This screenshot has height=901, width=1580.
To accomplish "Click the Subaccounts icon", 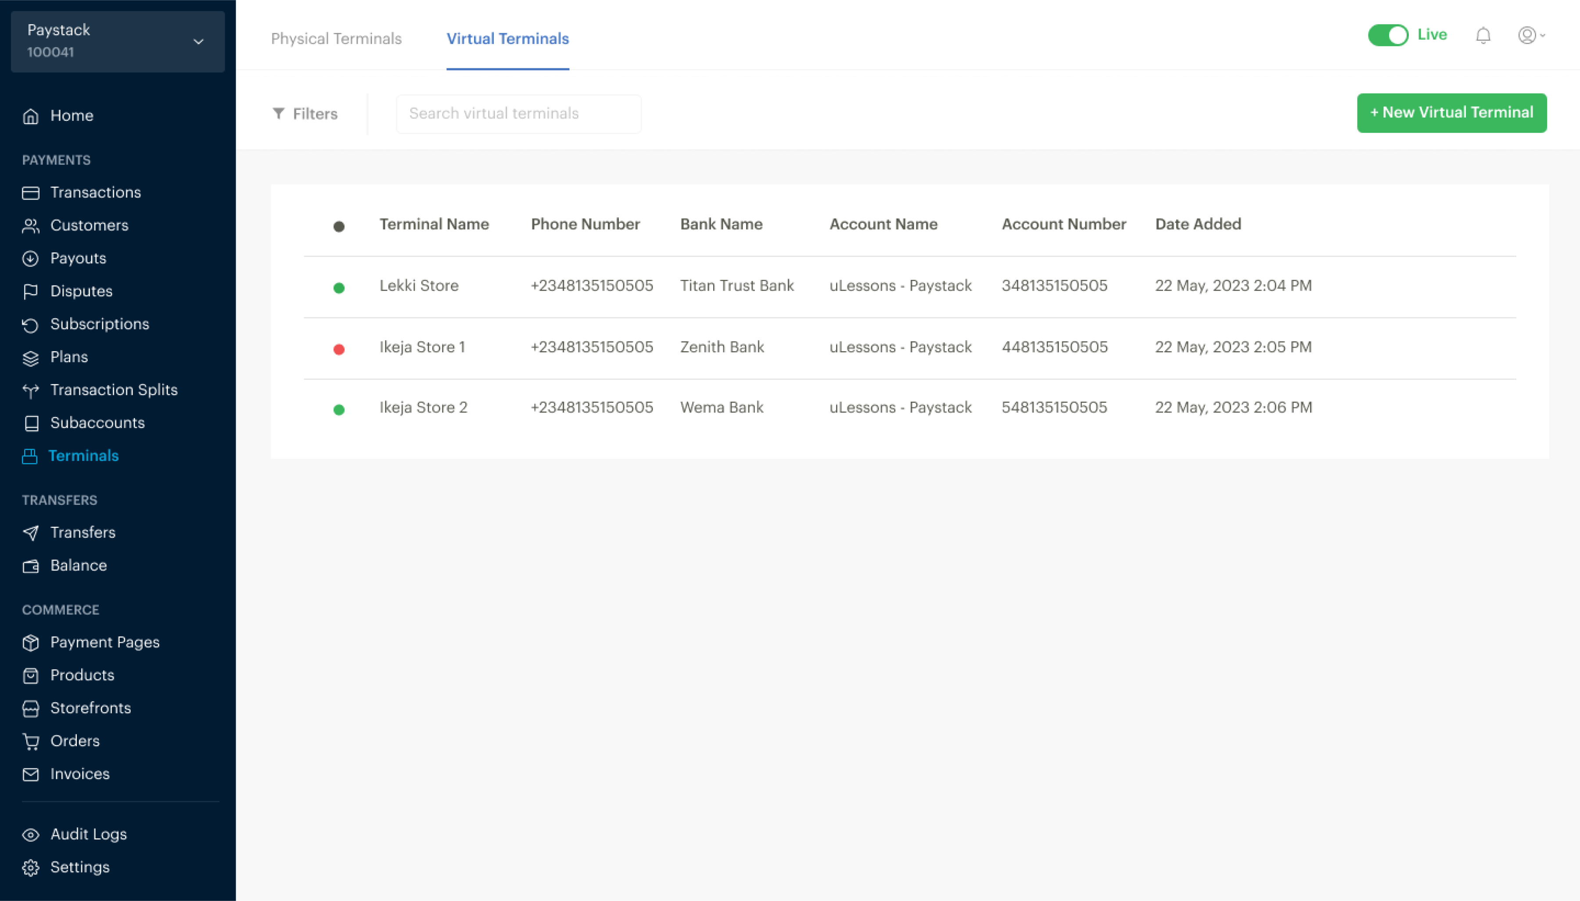I will 31,423.
